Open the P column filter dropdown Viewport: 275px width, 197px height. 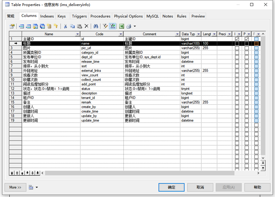click(249, 34)
